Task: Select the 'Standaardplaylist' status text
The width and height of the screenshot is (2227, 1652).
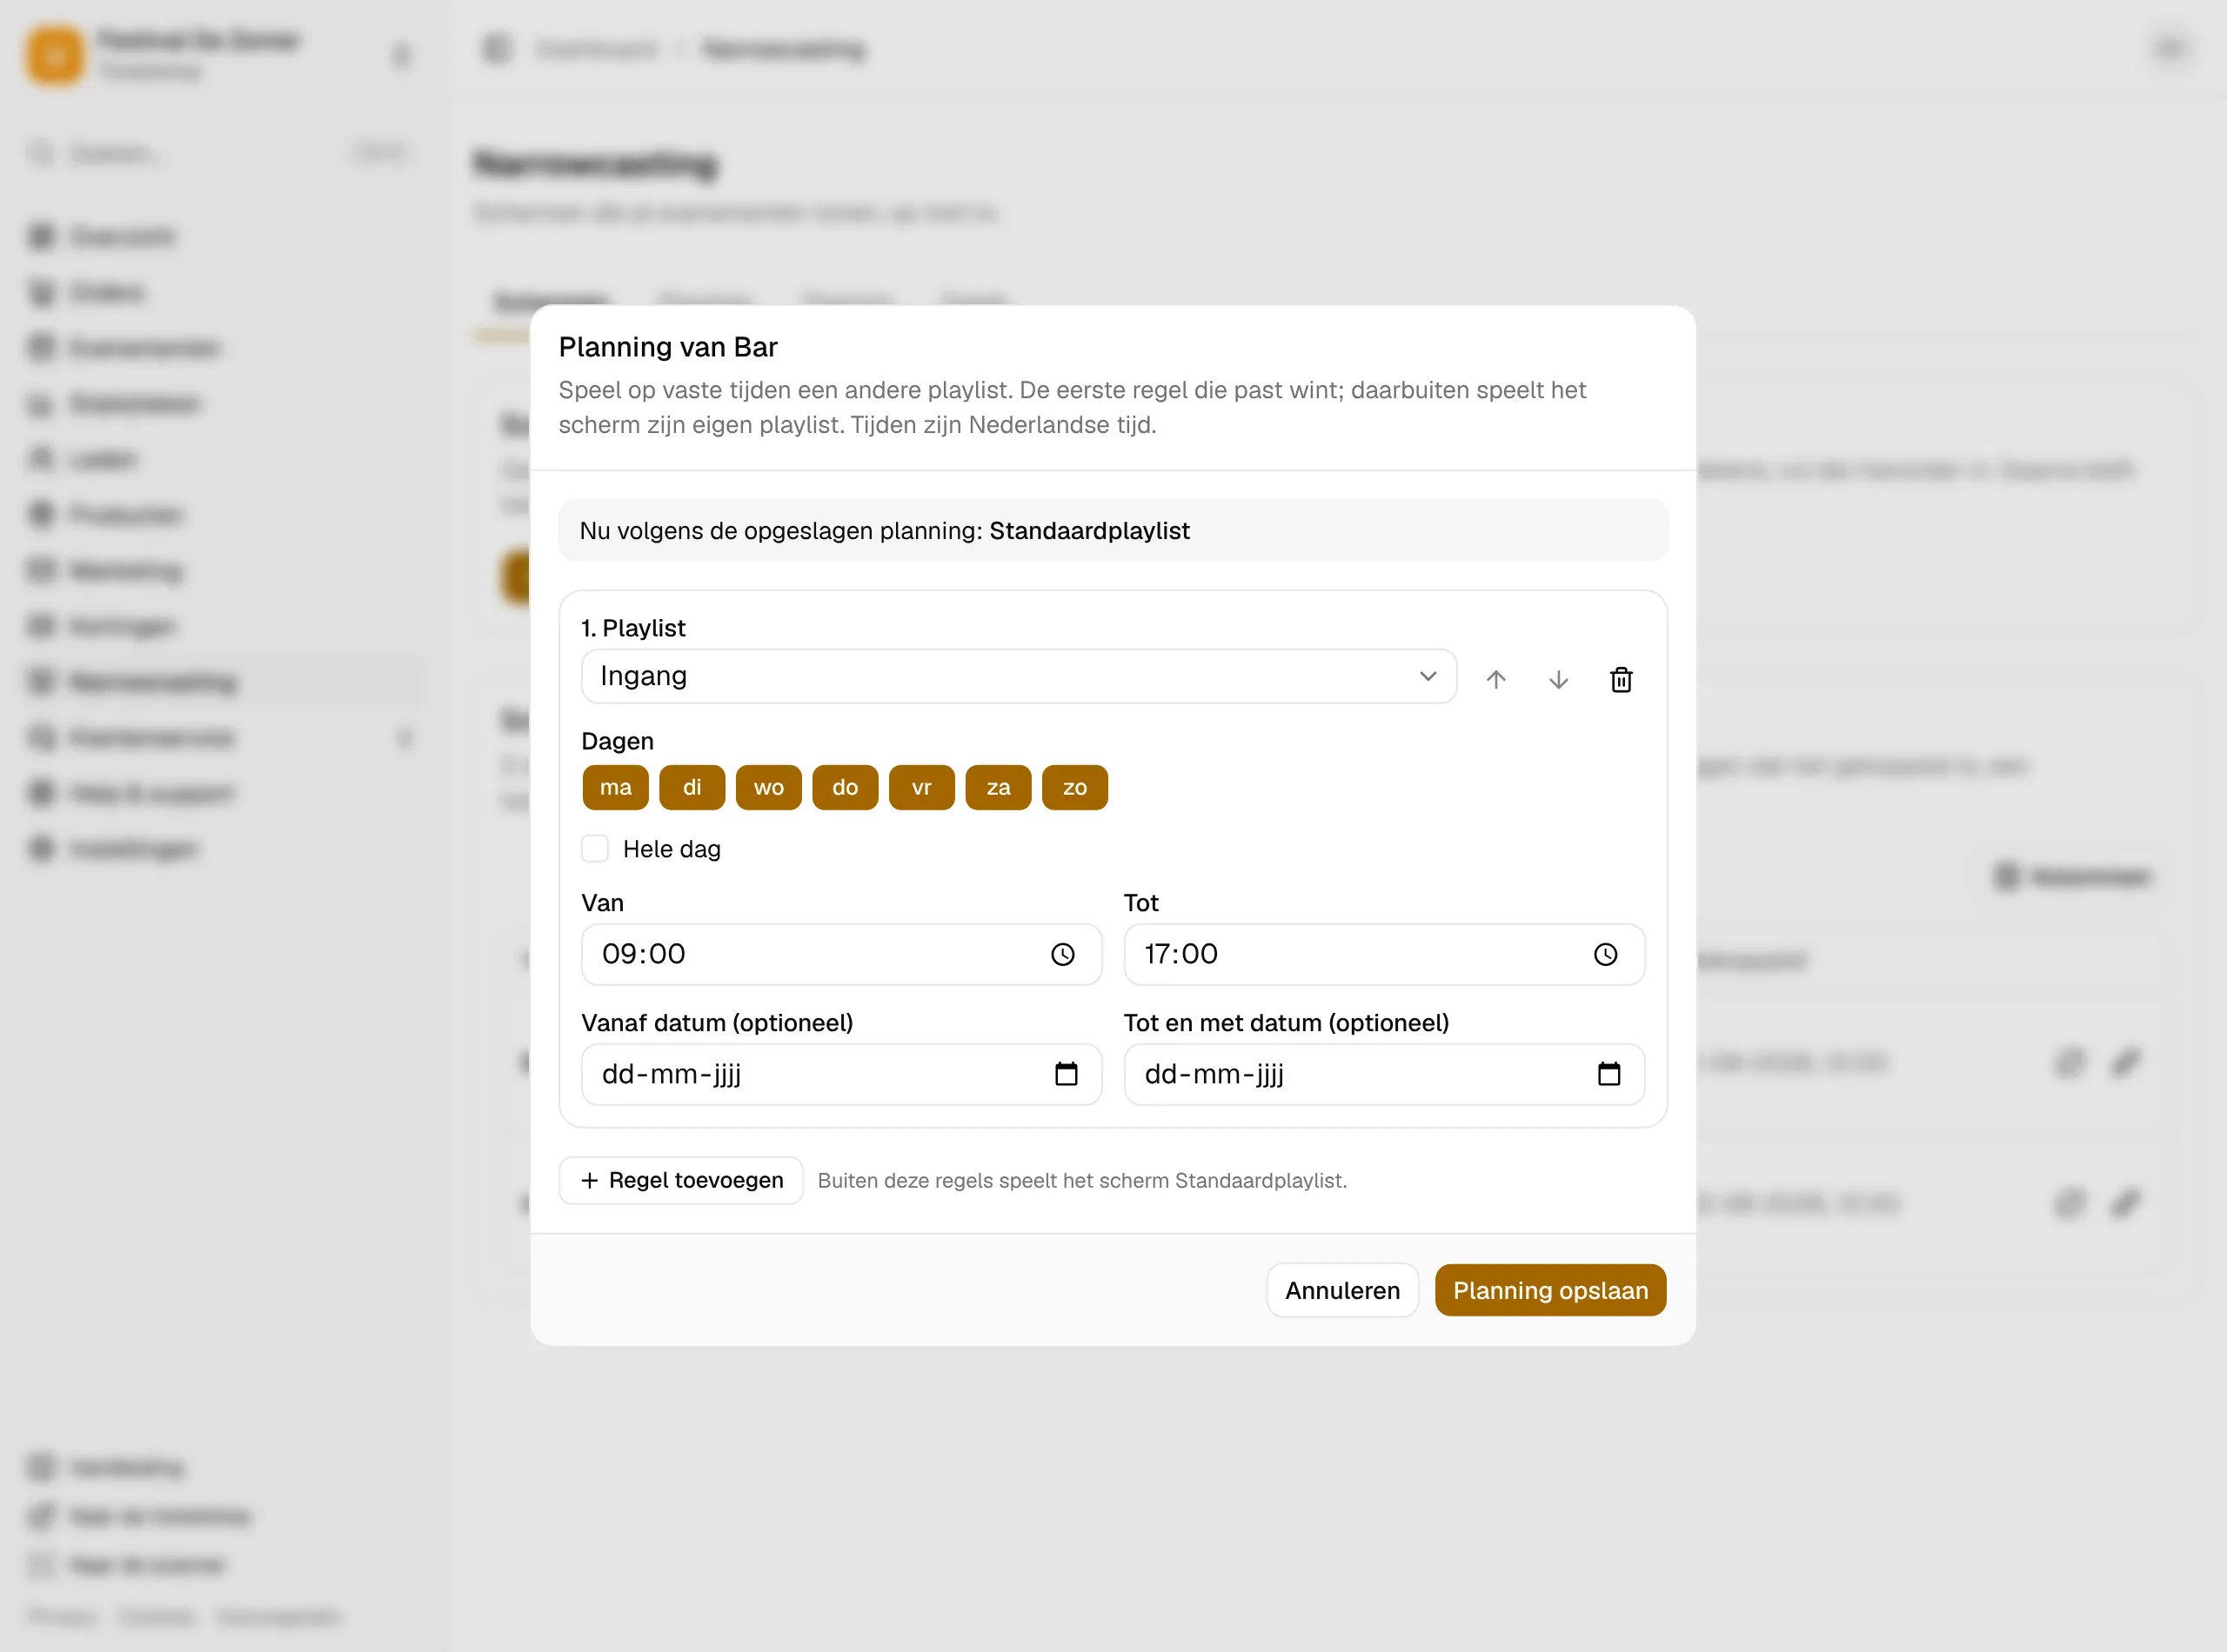Action: [x=1089, y=531]
